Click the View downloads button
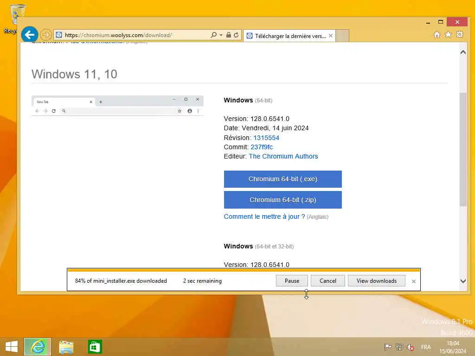475x356 pixels. pos(377,280)
